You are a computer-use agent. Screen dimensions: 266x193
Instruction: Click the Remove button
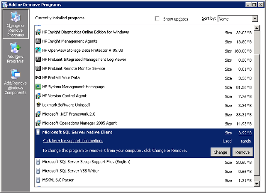tap(242, 152)
